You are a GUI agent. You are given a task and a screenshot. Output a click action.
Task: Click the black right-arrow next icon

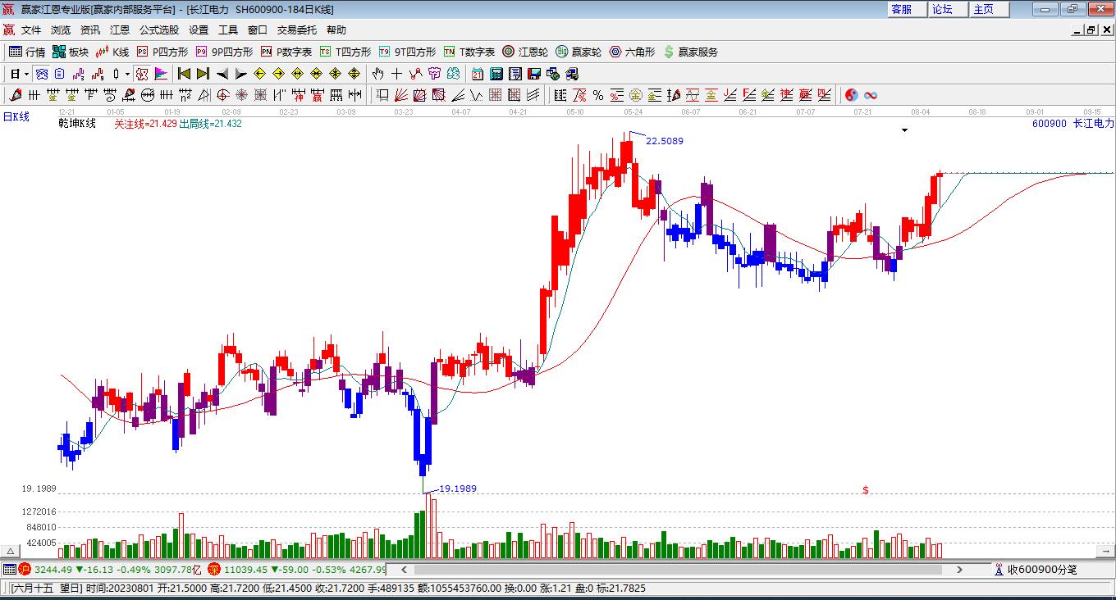pos(240,74)
